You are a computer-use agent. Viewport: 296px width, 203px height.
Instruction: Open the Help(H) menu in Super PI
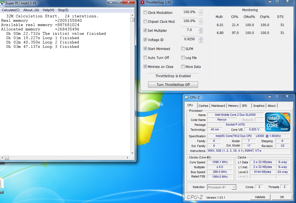[49, 10]
